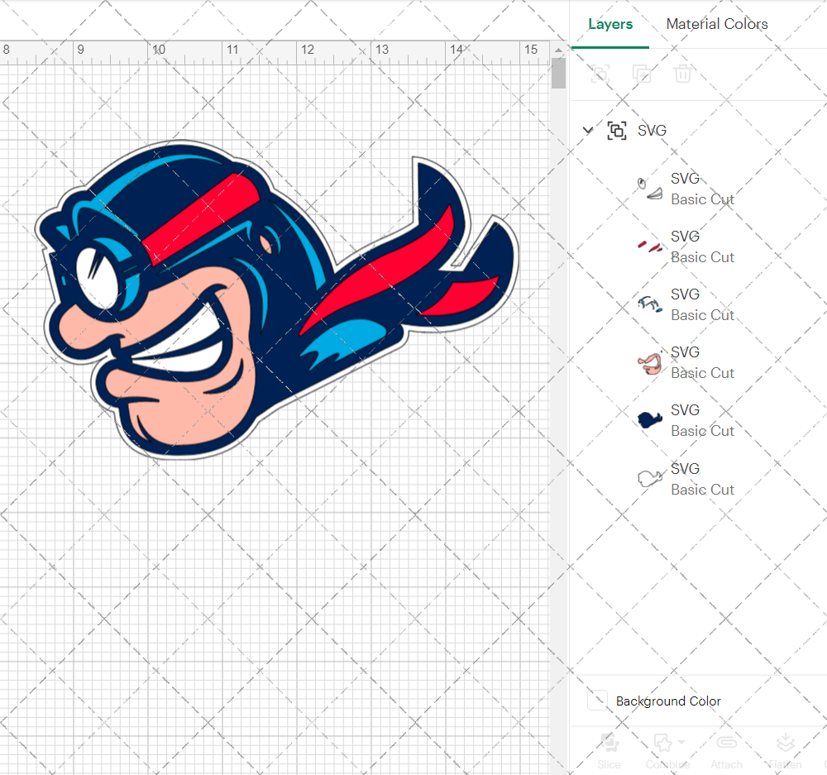827x775 pixels.
Task: Select the red stripes layer thumbnail
Action: [x=650, y=246]
